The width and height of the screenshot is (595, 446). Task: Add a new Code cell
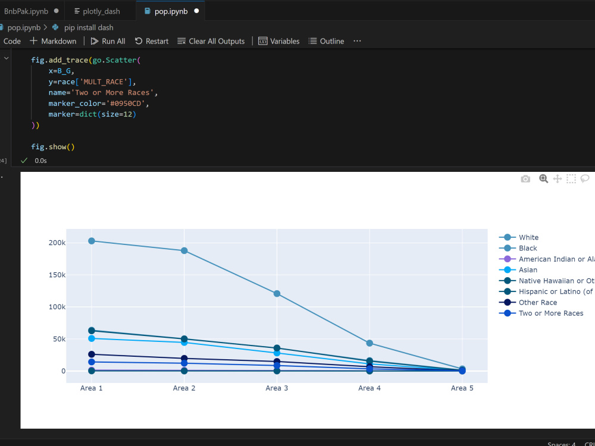click(x=11, y=41)
